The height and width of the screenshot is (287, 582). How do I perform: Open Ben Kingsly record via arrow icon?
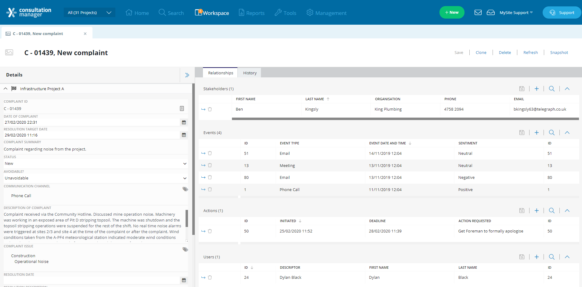tap(203, 109)
